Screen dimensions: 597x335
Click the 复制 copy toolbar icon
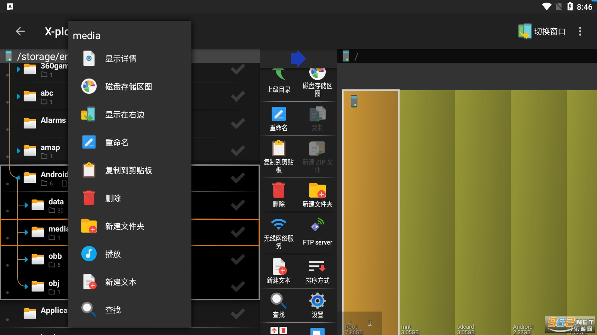coord(318,119)
